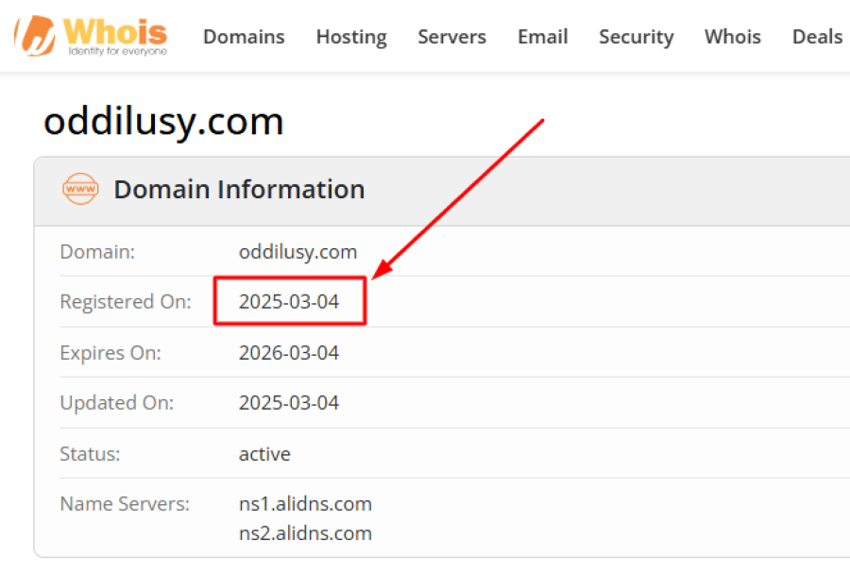Open the Hosting menu
This screenshot has width=850, height=572.
(x=351, y=37)
